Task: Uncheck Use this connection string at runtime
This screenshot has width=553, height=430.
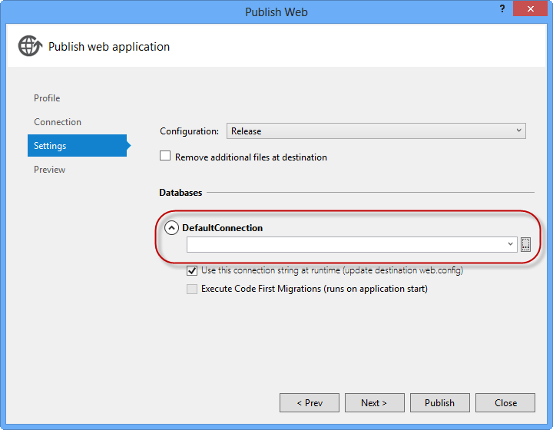Action: pos(192,270)
